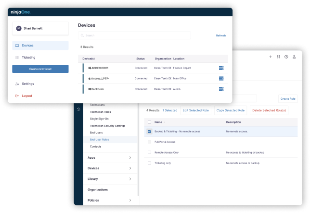Open the user profile icon in the top bar
310x213 pixels.
[294, 57]
